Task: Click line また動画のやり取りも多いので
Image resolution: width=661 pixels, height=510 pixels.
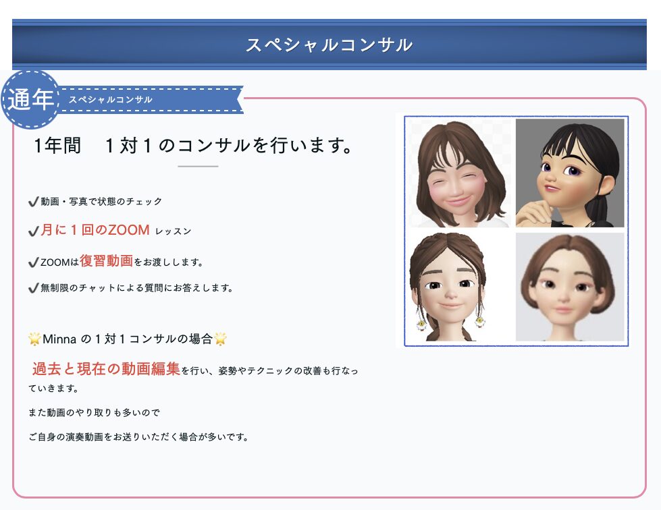Action: [x=95, y=413]
